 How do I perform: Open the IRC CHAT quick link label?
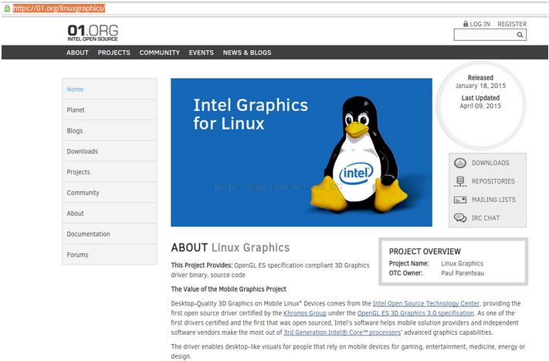coord(485,218)
